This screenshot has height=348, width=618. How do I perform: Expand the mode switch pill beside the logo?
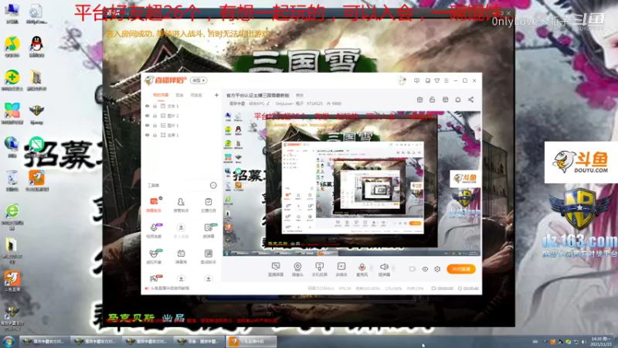tap(199, 80)
